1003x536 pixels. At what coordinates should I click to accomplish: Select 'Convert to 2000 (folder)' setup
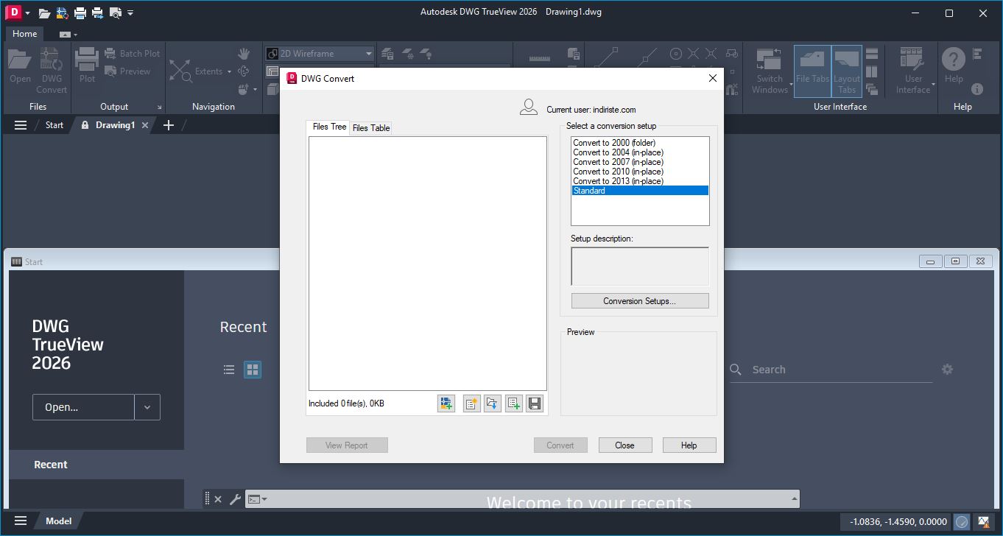pos(639,143)
